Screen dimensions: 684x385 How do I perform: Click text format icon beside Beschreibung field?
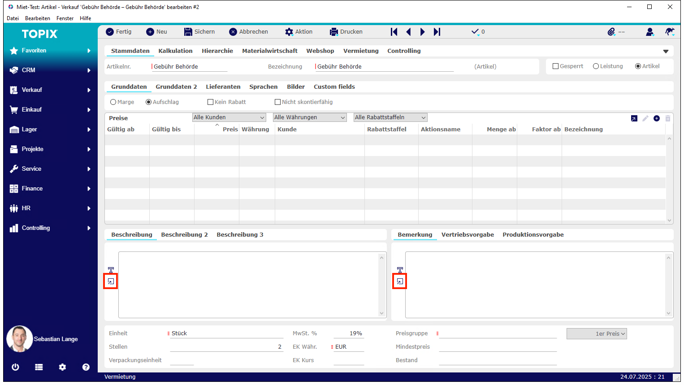click(111, 270)
